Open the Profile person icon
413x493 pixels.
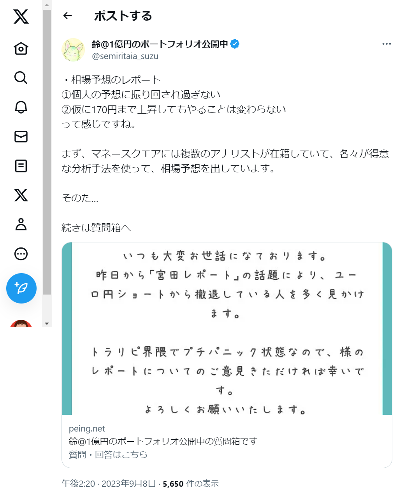point(21,225)
